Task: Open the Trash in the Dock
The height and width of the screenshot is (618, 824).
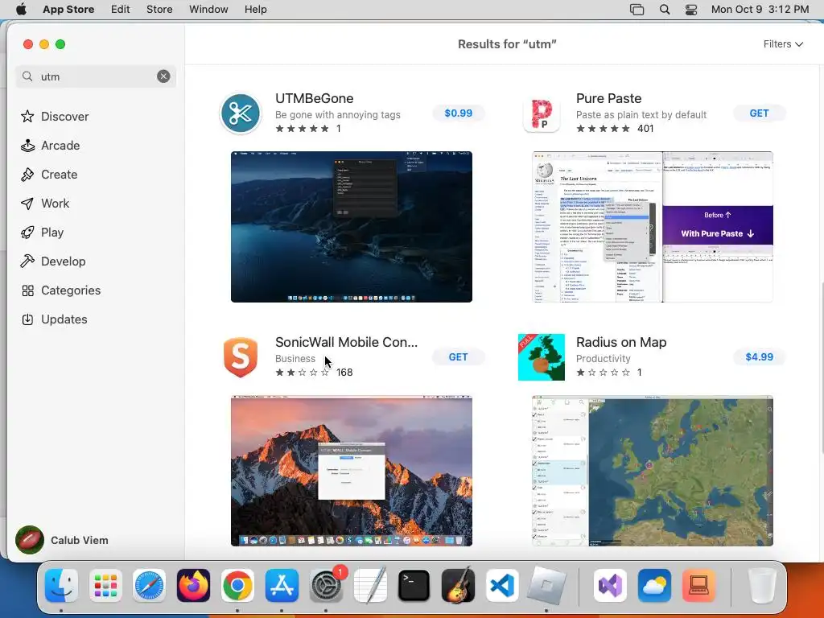Action: coord(761,585)
